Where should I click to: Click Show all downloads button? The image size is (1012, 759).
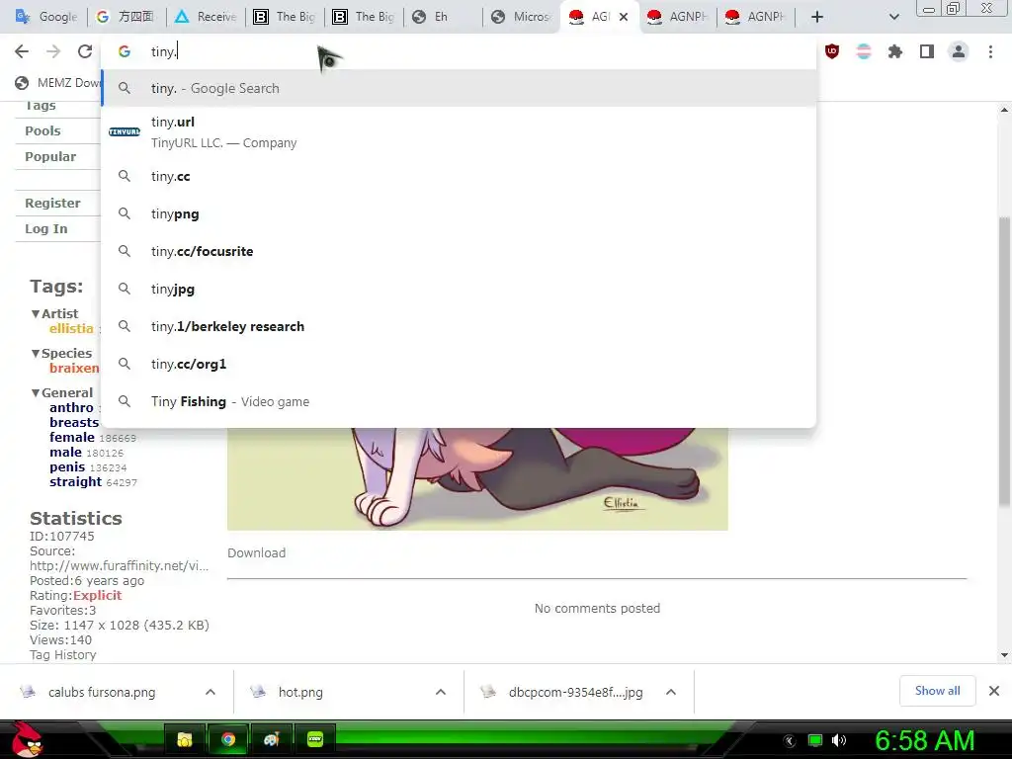point(937,691)
